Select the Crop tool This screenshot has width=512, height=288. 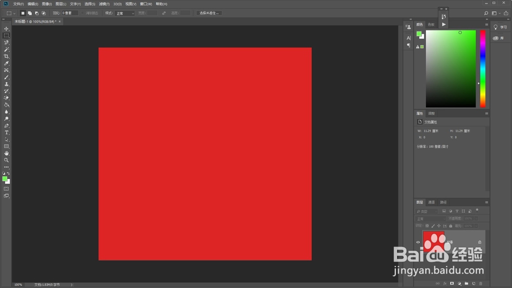point(6,56)
